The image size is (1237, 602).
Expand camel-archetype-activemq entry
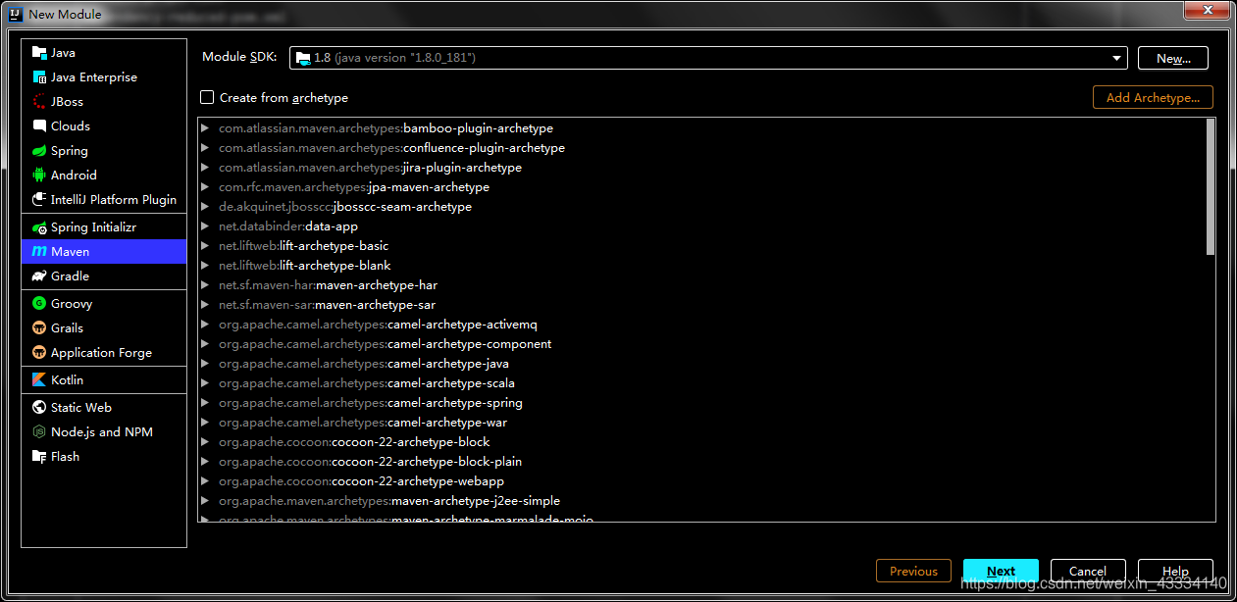[205, 325]
